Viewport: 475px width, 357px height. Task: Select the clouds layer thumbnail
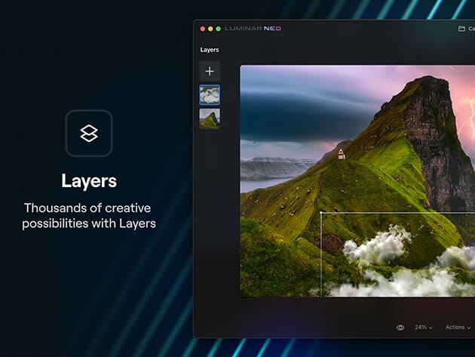pos(210,94)
